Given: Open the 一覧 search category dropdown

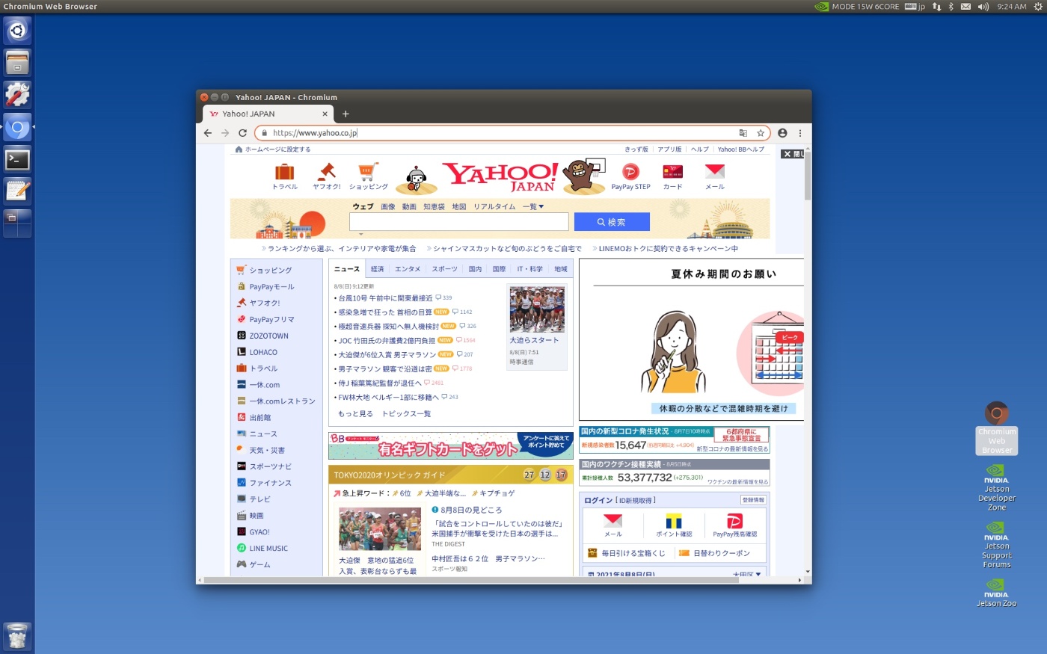Looking at the screenshot, I should coord(533,207).
